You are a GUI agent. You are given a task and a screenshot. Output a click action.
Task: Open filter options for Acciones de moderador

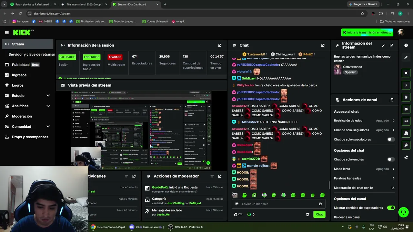click(212, 176)
